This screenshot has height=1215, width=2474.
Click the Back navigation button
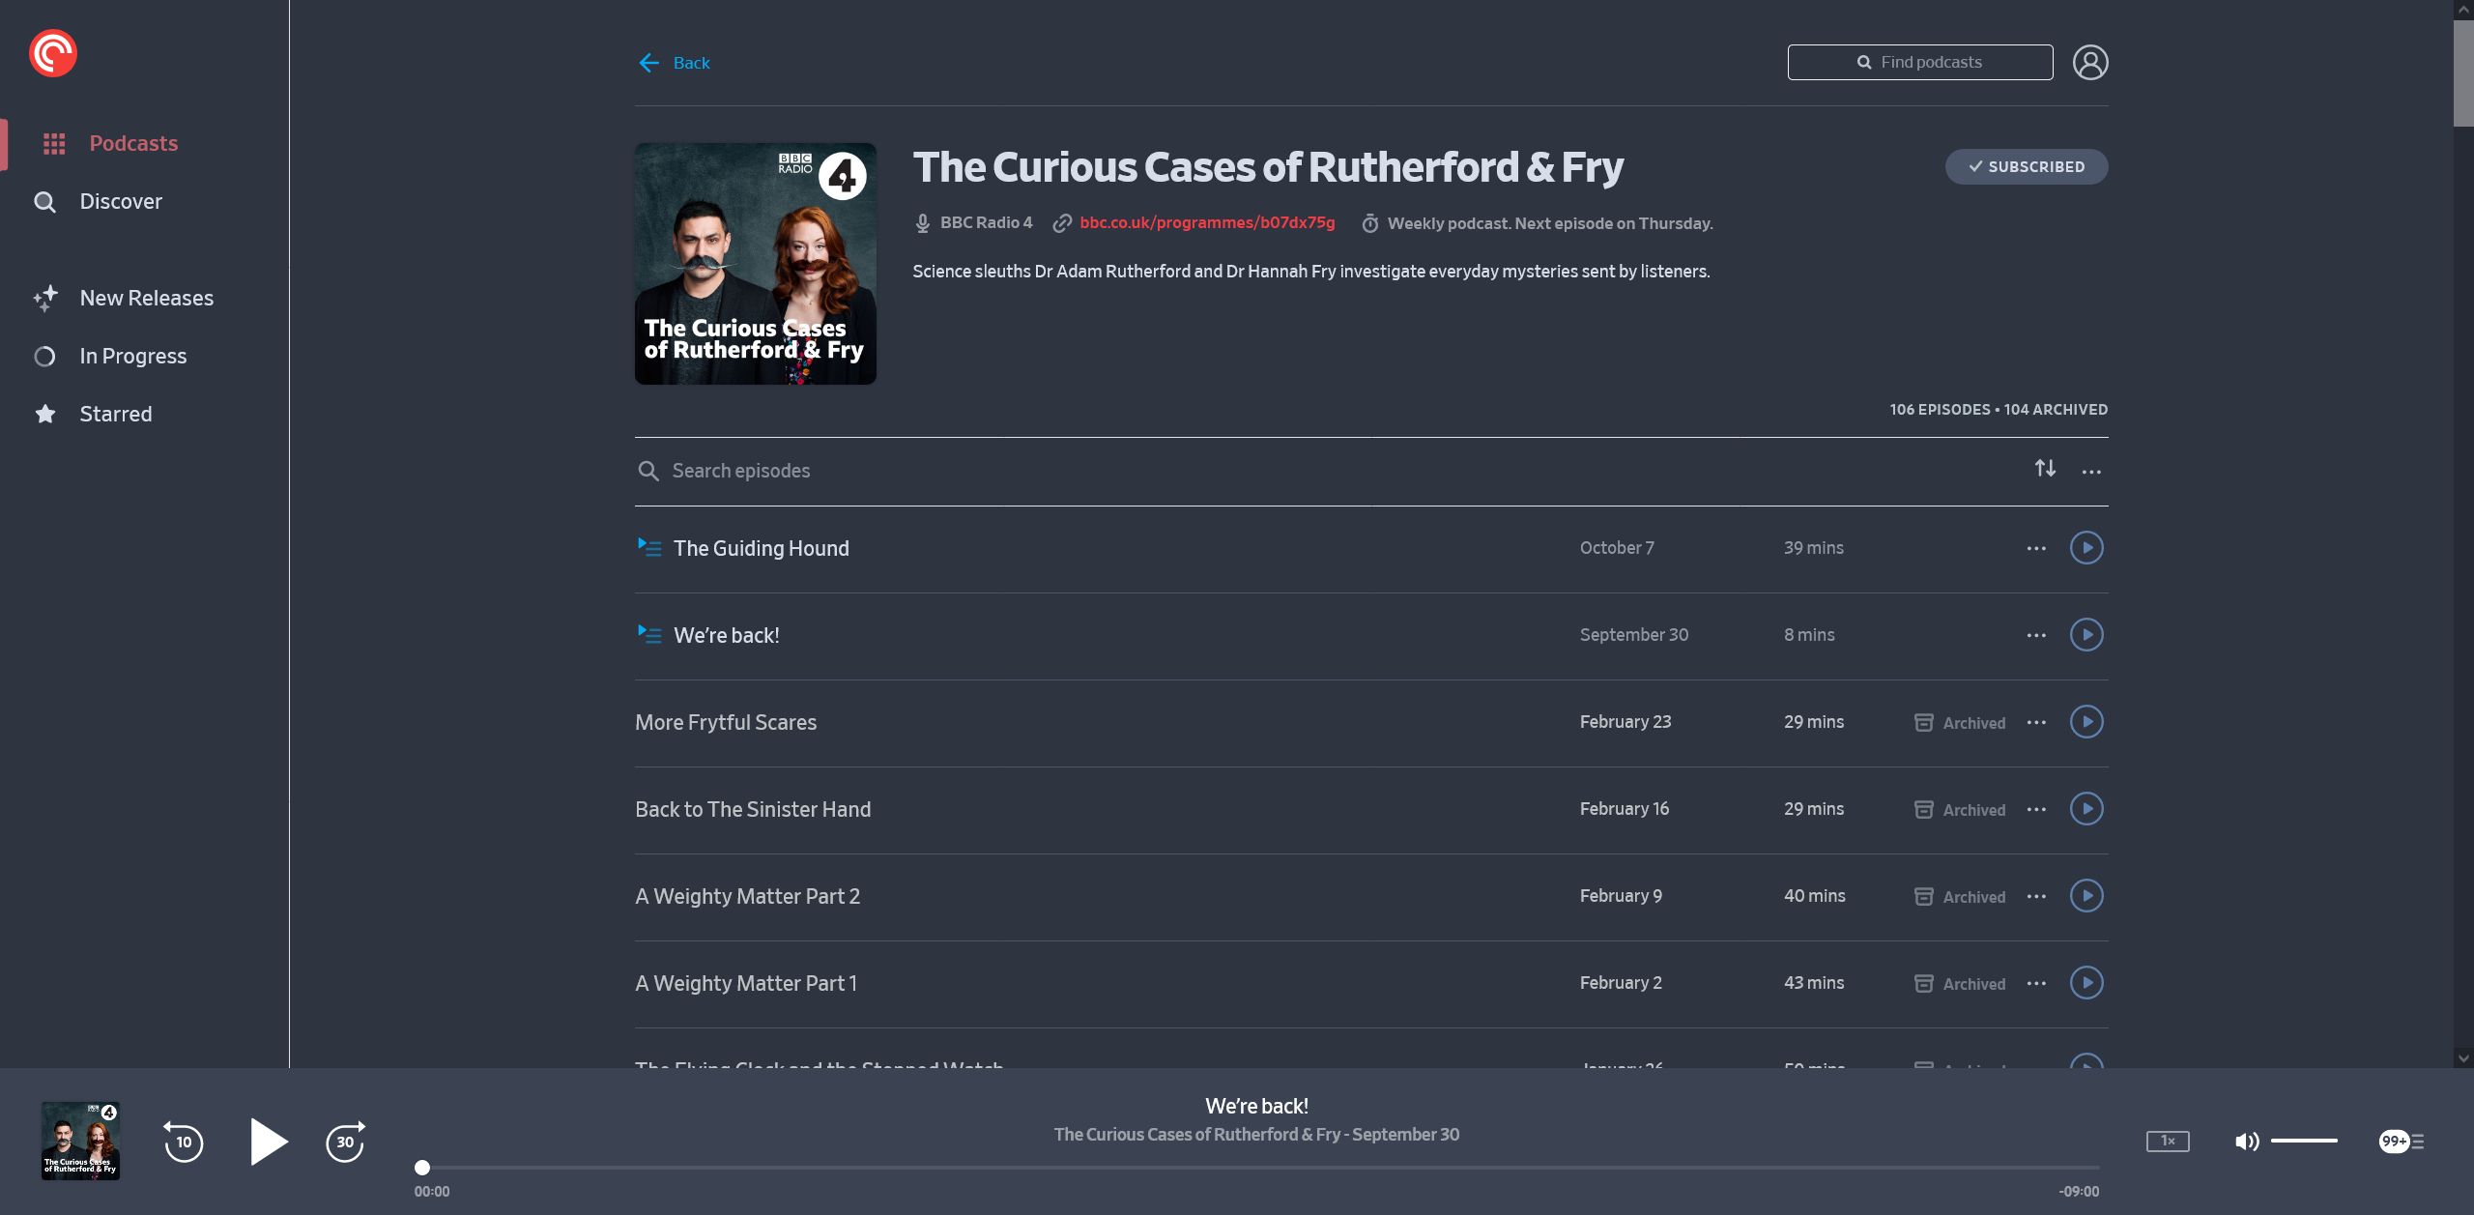pos(674,62)
